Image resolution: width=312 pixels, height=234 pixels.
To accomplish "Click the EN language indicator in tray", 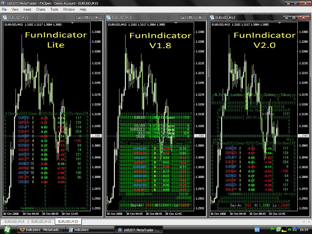I will click(257, 230).
